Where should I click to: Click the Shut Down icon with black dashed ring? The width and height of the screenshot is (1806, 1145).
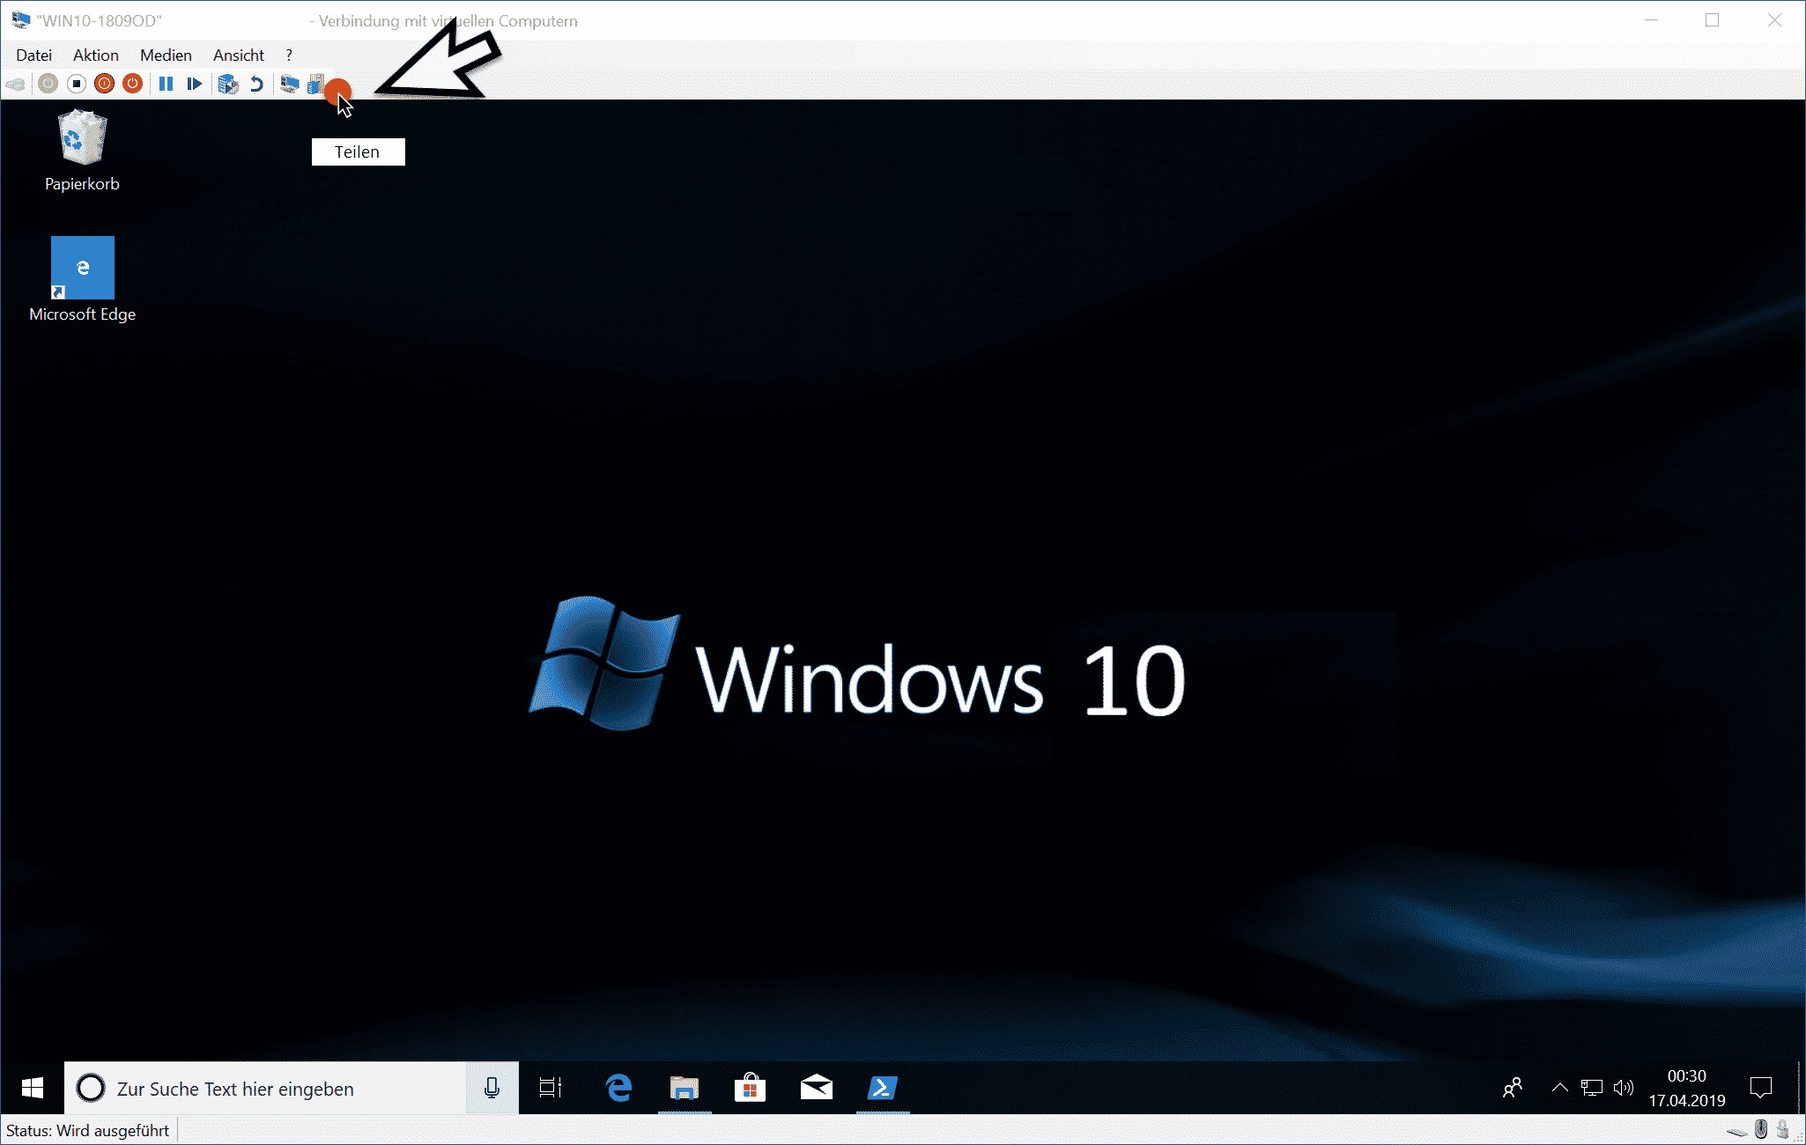pyautogui.click(x=104, y=84)
